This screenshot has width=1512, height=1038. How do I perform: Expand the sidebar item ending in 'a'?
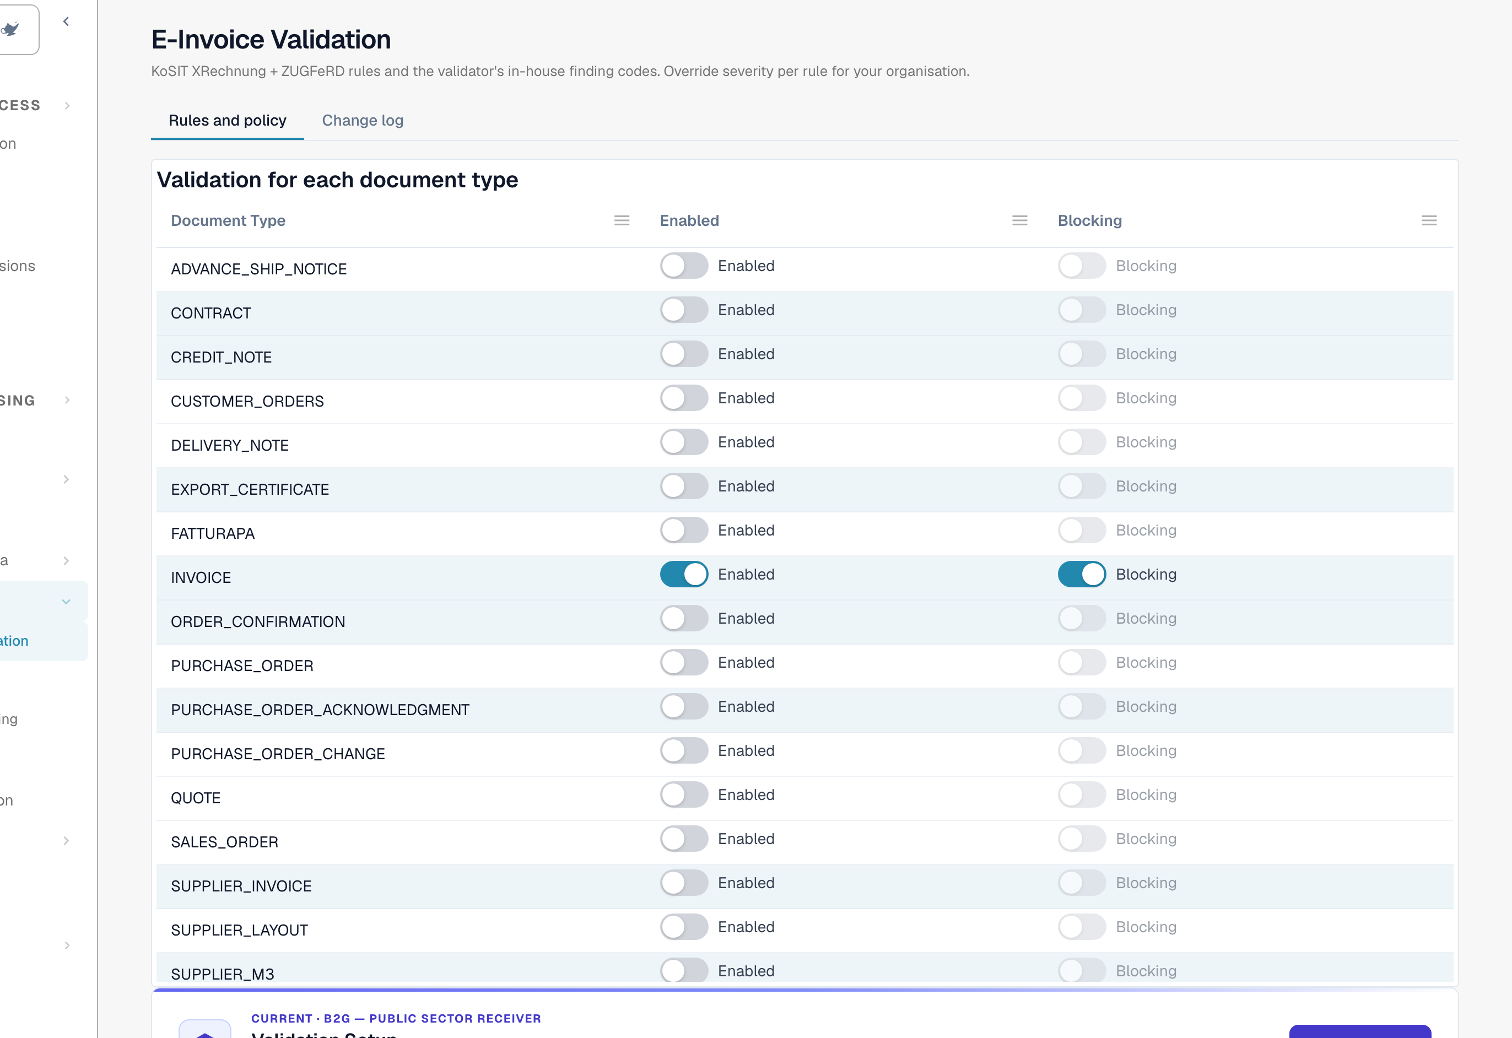click(66, 561)
